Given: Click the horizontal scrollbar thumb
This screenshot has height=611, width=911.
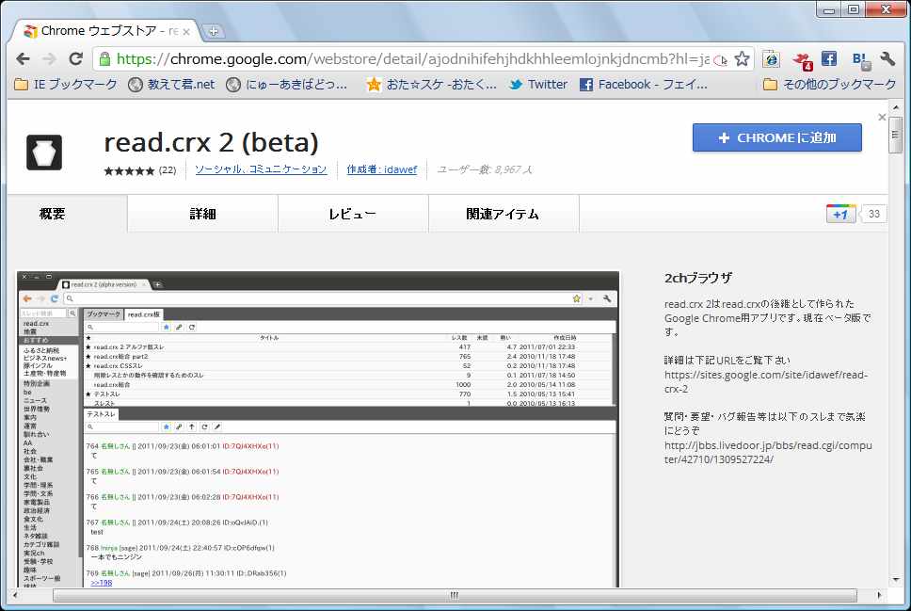Looking at the screenshot, I should click(455, 595).
